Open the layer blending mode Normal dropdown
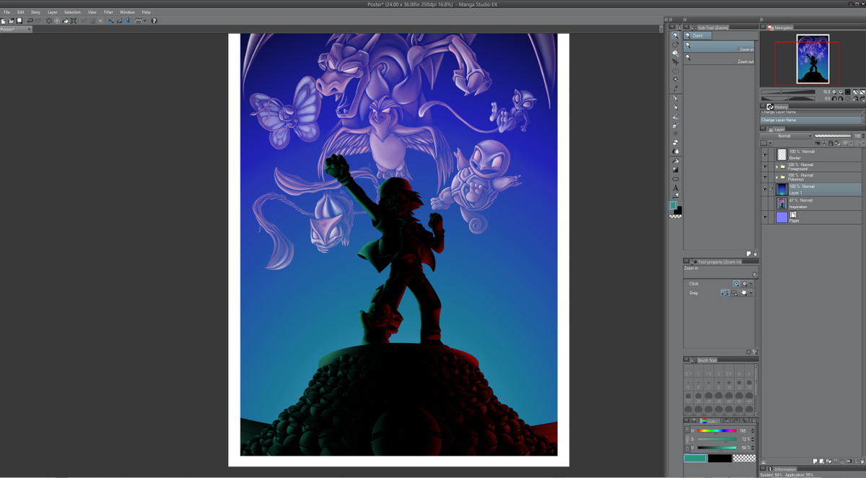 coord(787,136)
